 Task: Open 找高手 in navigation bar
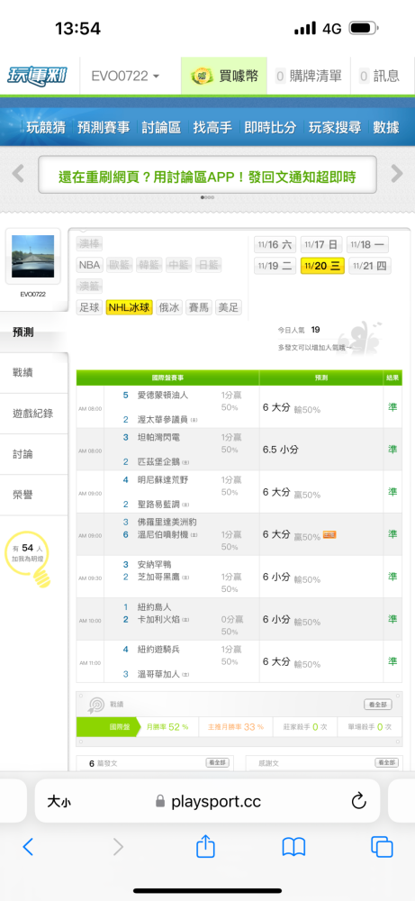[x=212, y=127]
